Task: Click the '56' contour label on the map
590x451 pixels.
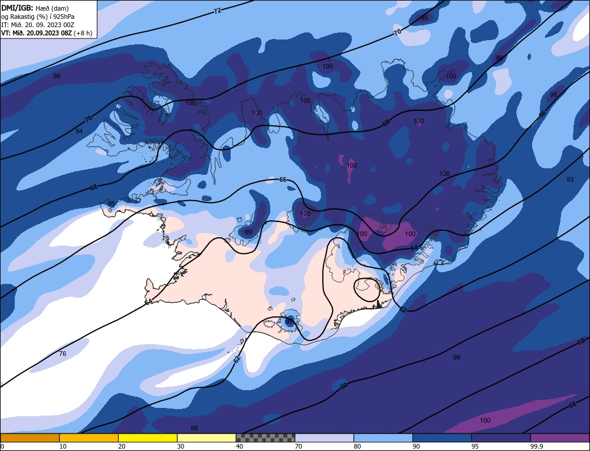Action: pyautogui.click(x=573, y=405)
